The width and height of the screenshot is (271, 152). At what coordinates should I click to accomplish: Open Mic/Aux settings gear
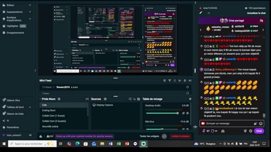(188, 129)
